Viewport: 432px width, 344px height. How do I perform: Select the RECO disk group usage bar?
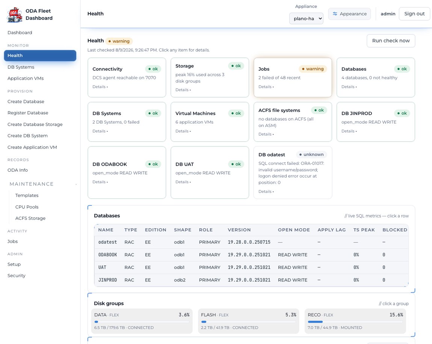[x=355, y=322]
